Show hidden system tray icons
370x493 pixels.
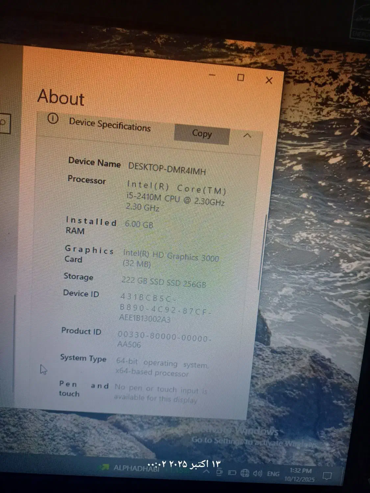(x=207, y=471)
